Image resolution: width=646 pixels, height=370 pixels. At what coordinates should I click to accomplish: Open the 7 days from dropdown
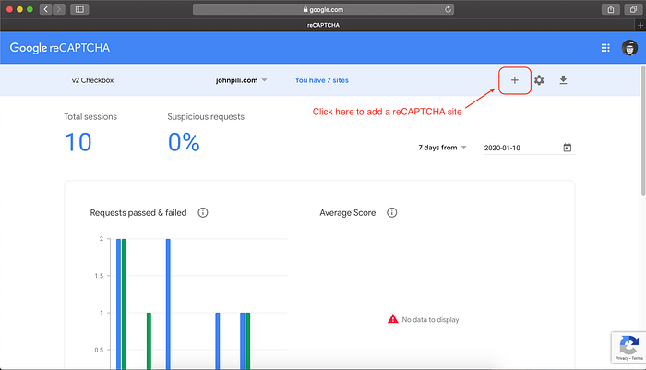coord(442,148)
